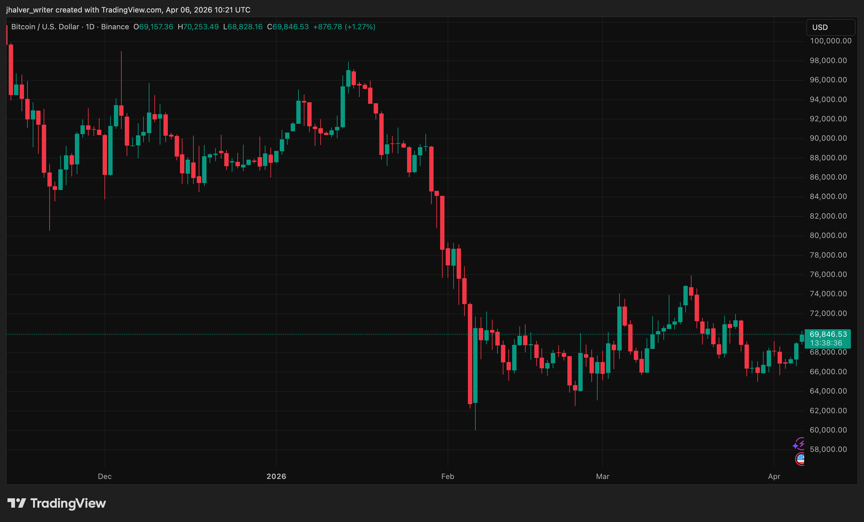Click the close value C69,846.53
This screenshot has height=522, width=864.
[288, 27]
